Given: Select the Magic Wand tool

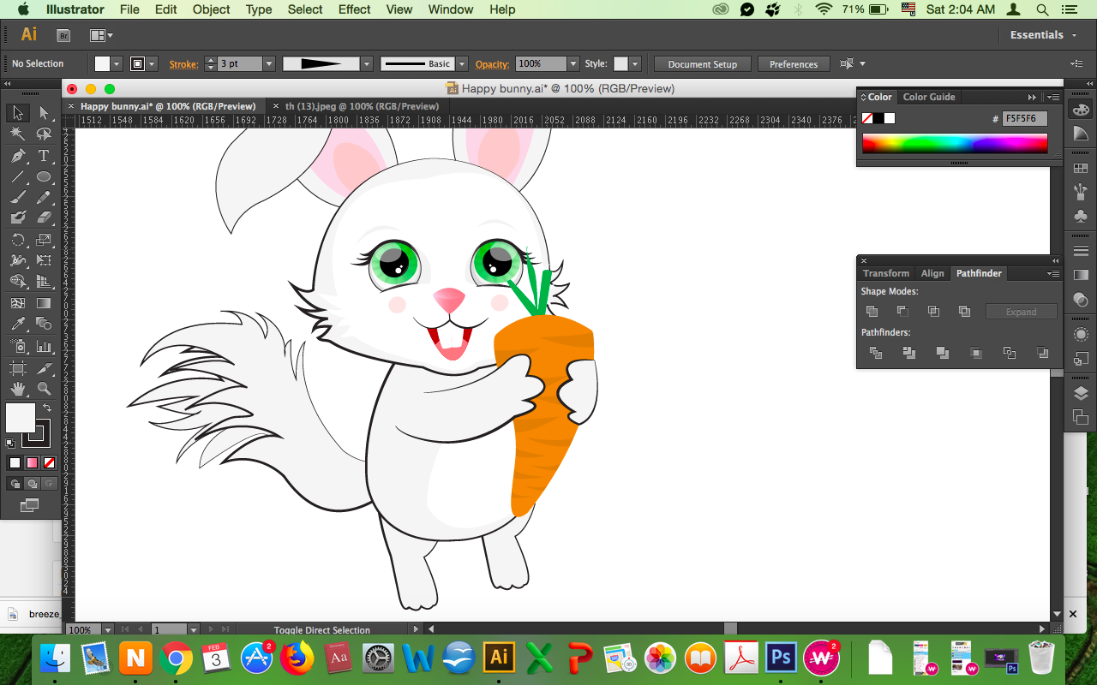Looking at the screenshot, I should coord(17,134).
